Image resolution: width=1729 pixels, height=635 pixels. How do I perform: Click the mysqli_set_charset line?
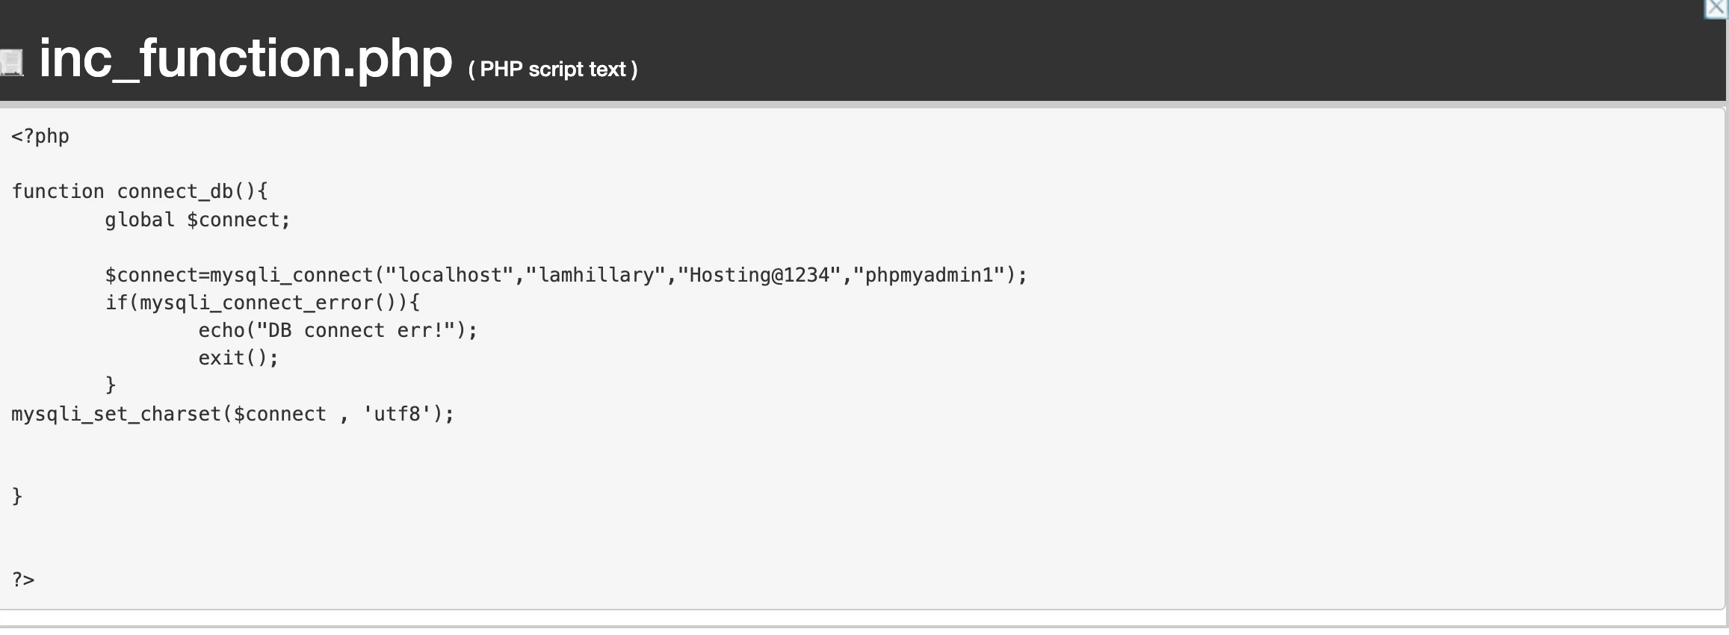(x=232, y=414)
